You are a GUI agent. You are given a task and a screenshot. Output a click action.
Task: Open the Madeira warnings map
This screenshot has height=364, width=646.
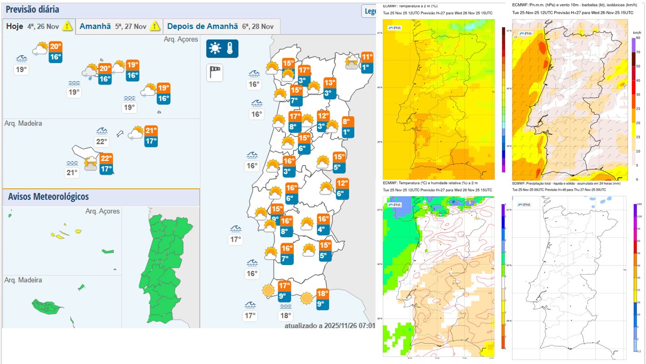(62, 302)
